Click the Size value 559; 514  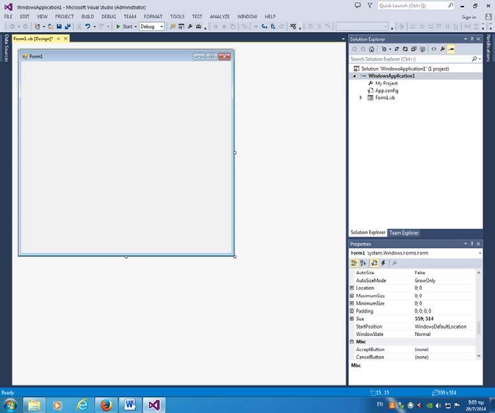pos(424,319)
